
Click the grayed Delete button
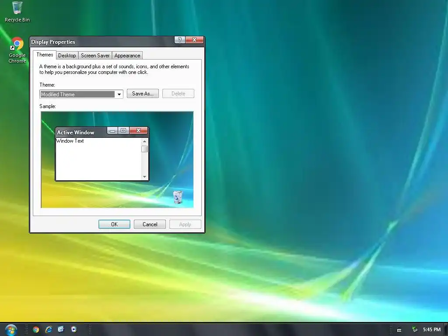click(178, 94)
